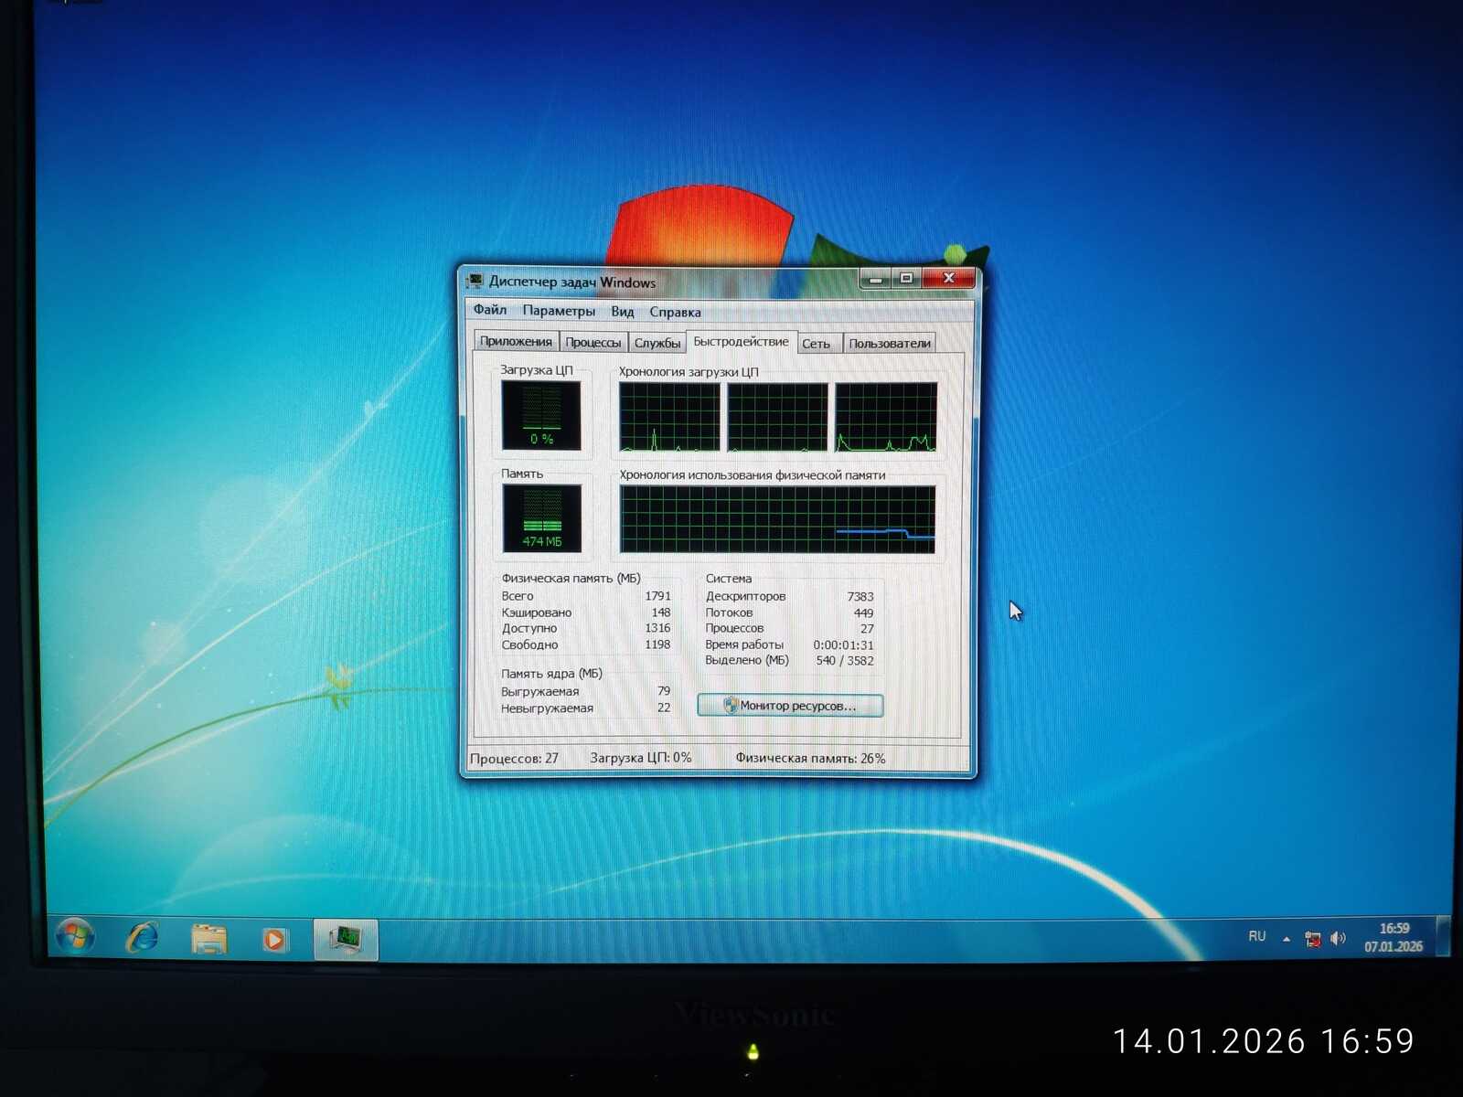Click the Выделено value 540 / 3582

click(845, 660)
